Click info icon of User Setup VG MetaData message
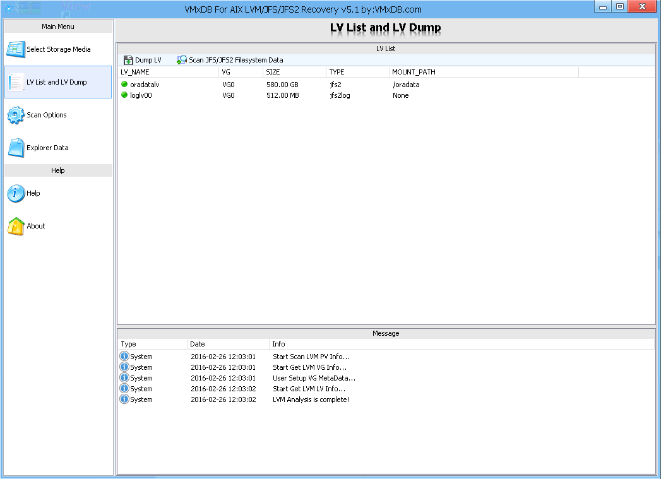The image size is (661, 479). coord(124,377)
